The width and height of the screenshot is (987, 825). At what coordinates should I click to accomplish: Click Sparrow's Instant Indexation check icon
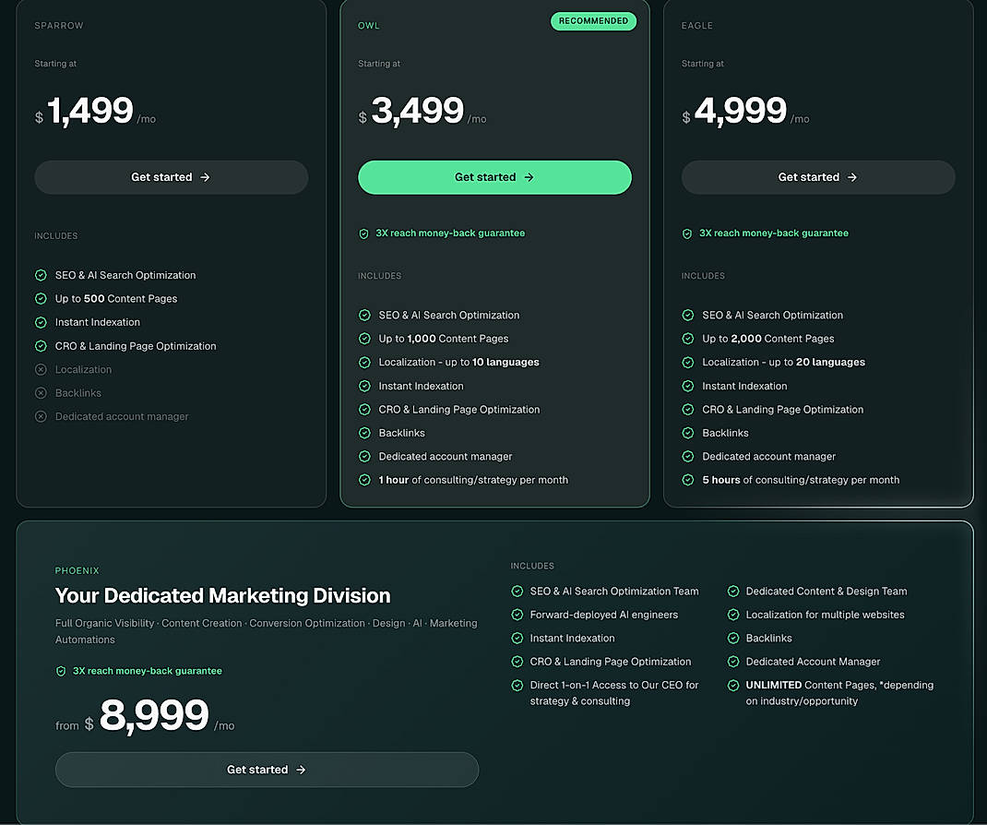(x=41, y=322)
